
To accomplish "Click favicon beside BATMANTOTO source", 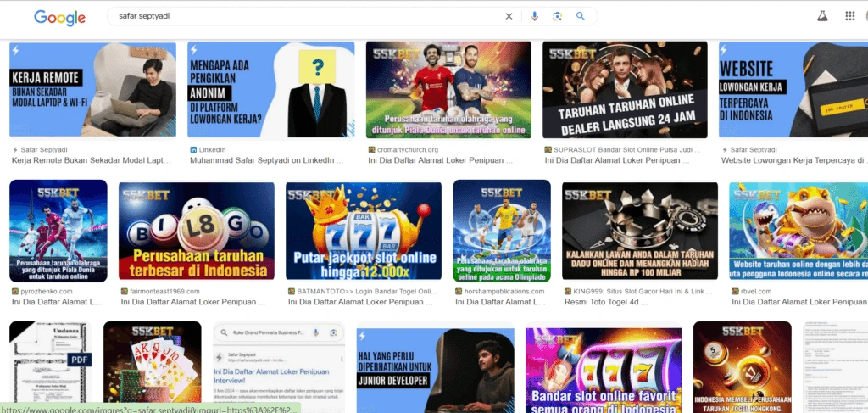I will [292, 291].
